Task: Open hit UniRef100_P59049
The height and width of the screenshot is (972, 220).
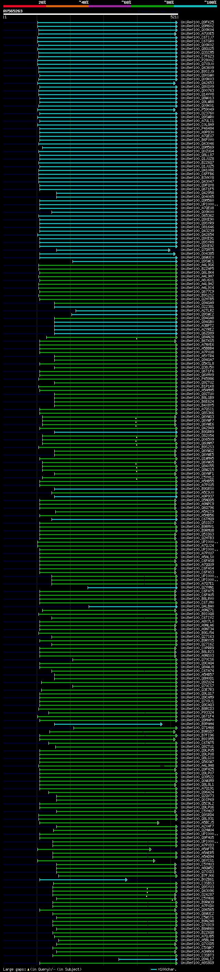Action: point(197,109)
